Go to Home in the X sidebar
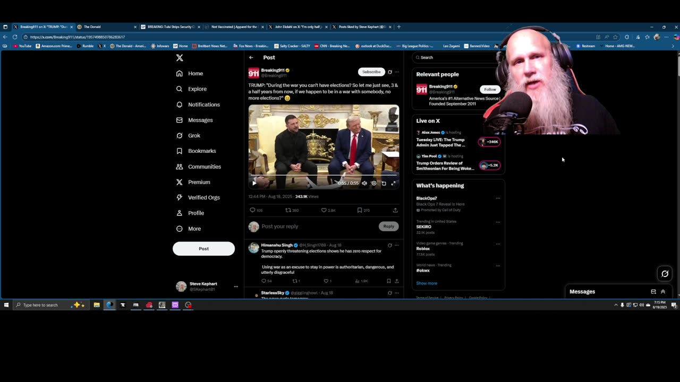Screen dimensions: 680x382 point(190,73)
